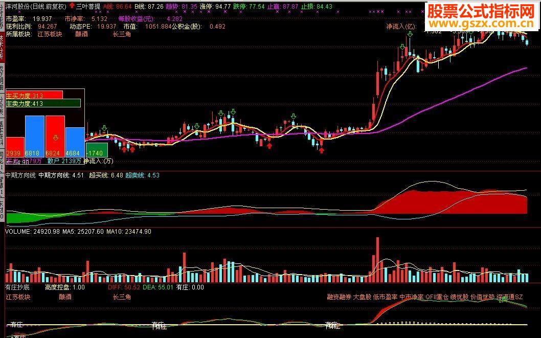The width and height of the screenshot is (541, 338).
Task: Switch to the 成交明细 side tab
Action: tap(2, 77)
